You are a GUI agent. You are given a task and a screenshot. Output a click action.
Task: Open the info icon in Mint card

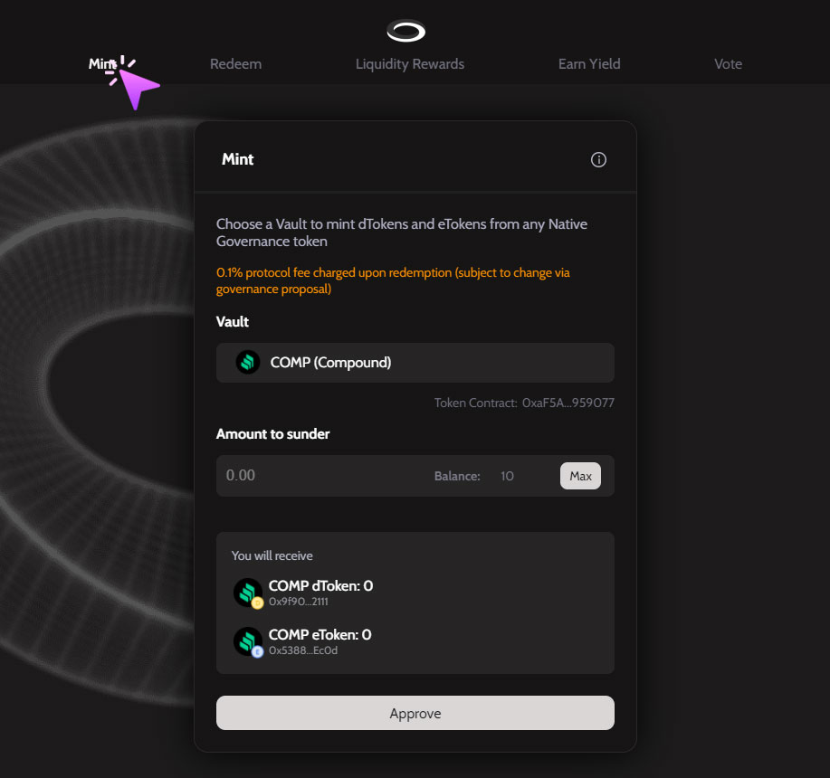click(598, 159)
